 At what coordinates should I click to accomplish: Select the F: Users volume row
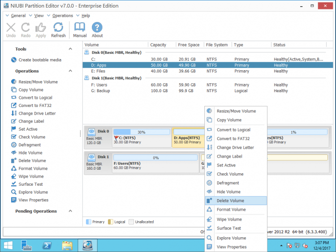click(x=207, y=85)
